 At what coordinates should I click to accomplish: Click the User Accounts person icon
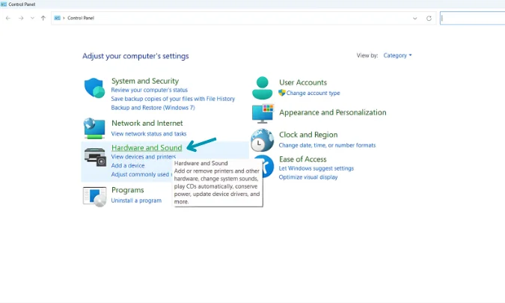pos(262,88)
